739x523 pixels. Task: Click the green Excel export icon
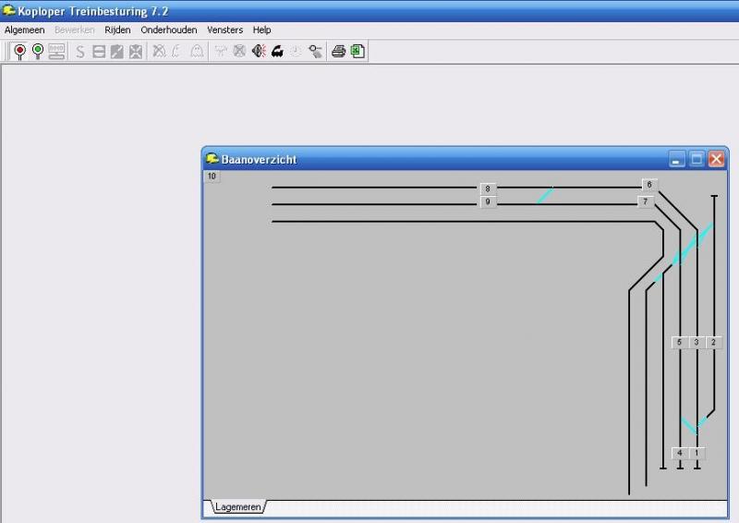coord(357,51)
